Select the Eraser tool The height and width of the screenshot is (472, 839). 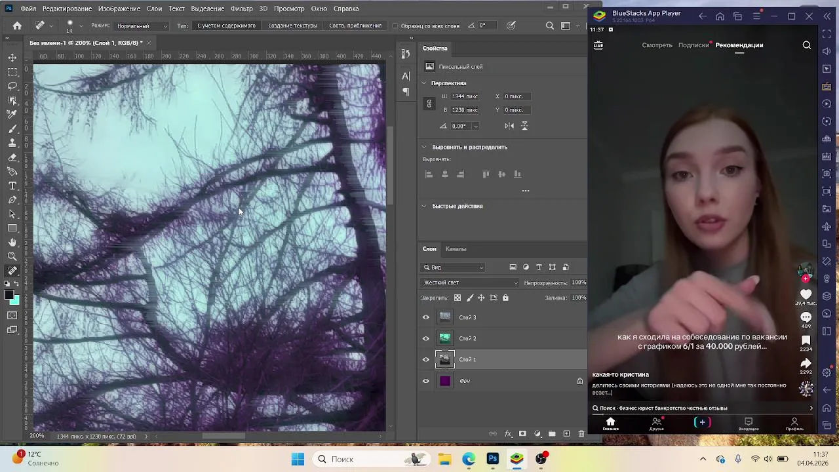pyautogui.click(x=12, y=157)
